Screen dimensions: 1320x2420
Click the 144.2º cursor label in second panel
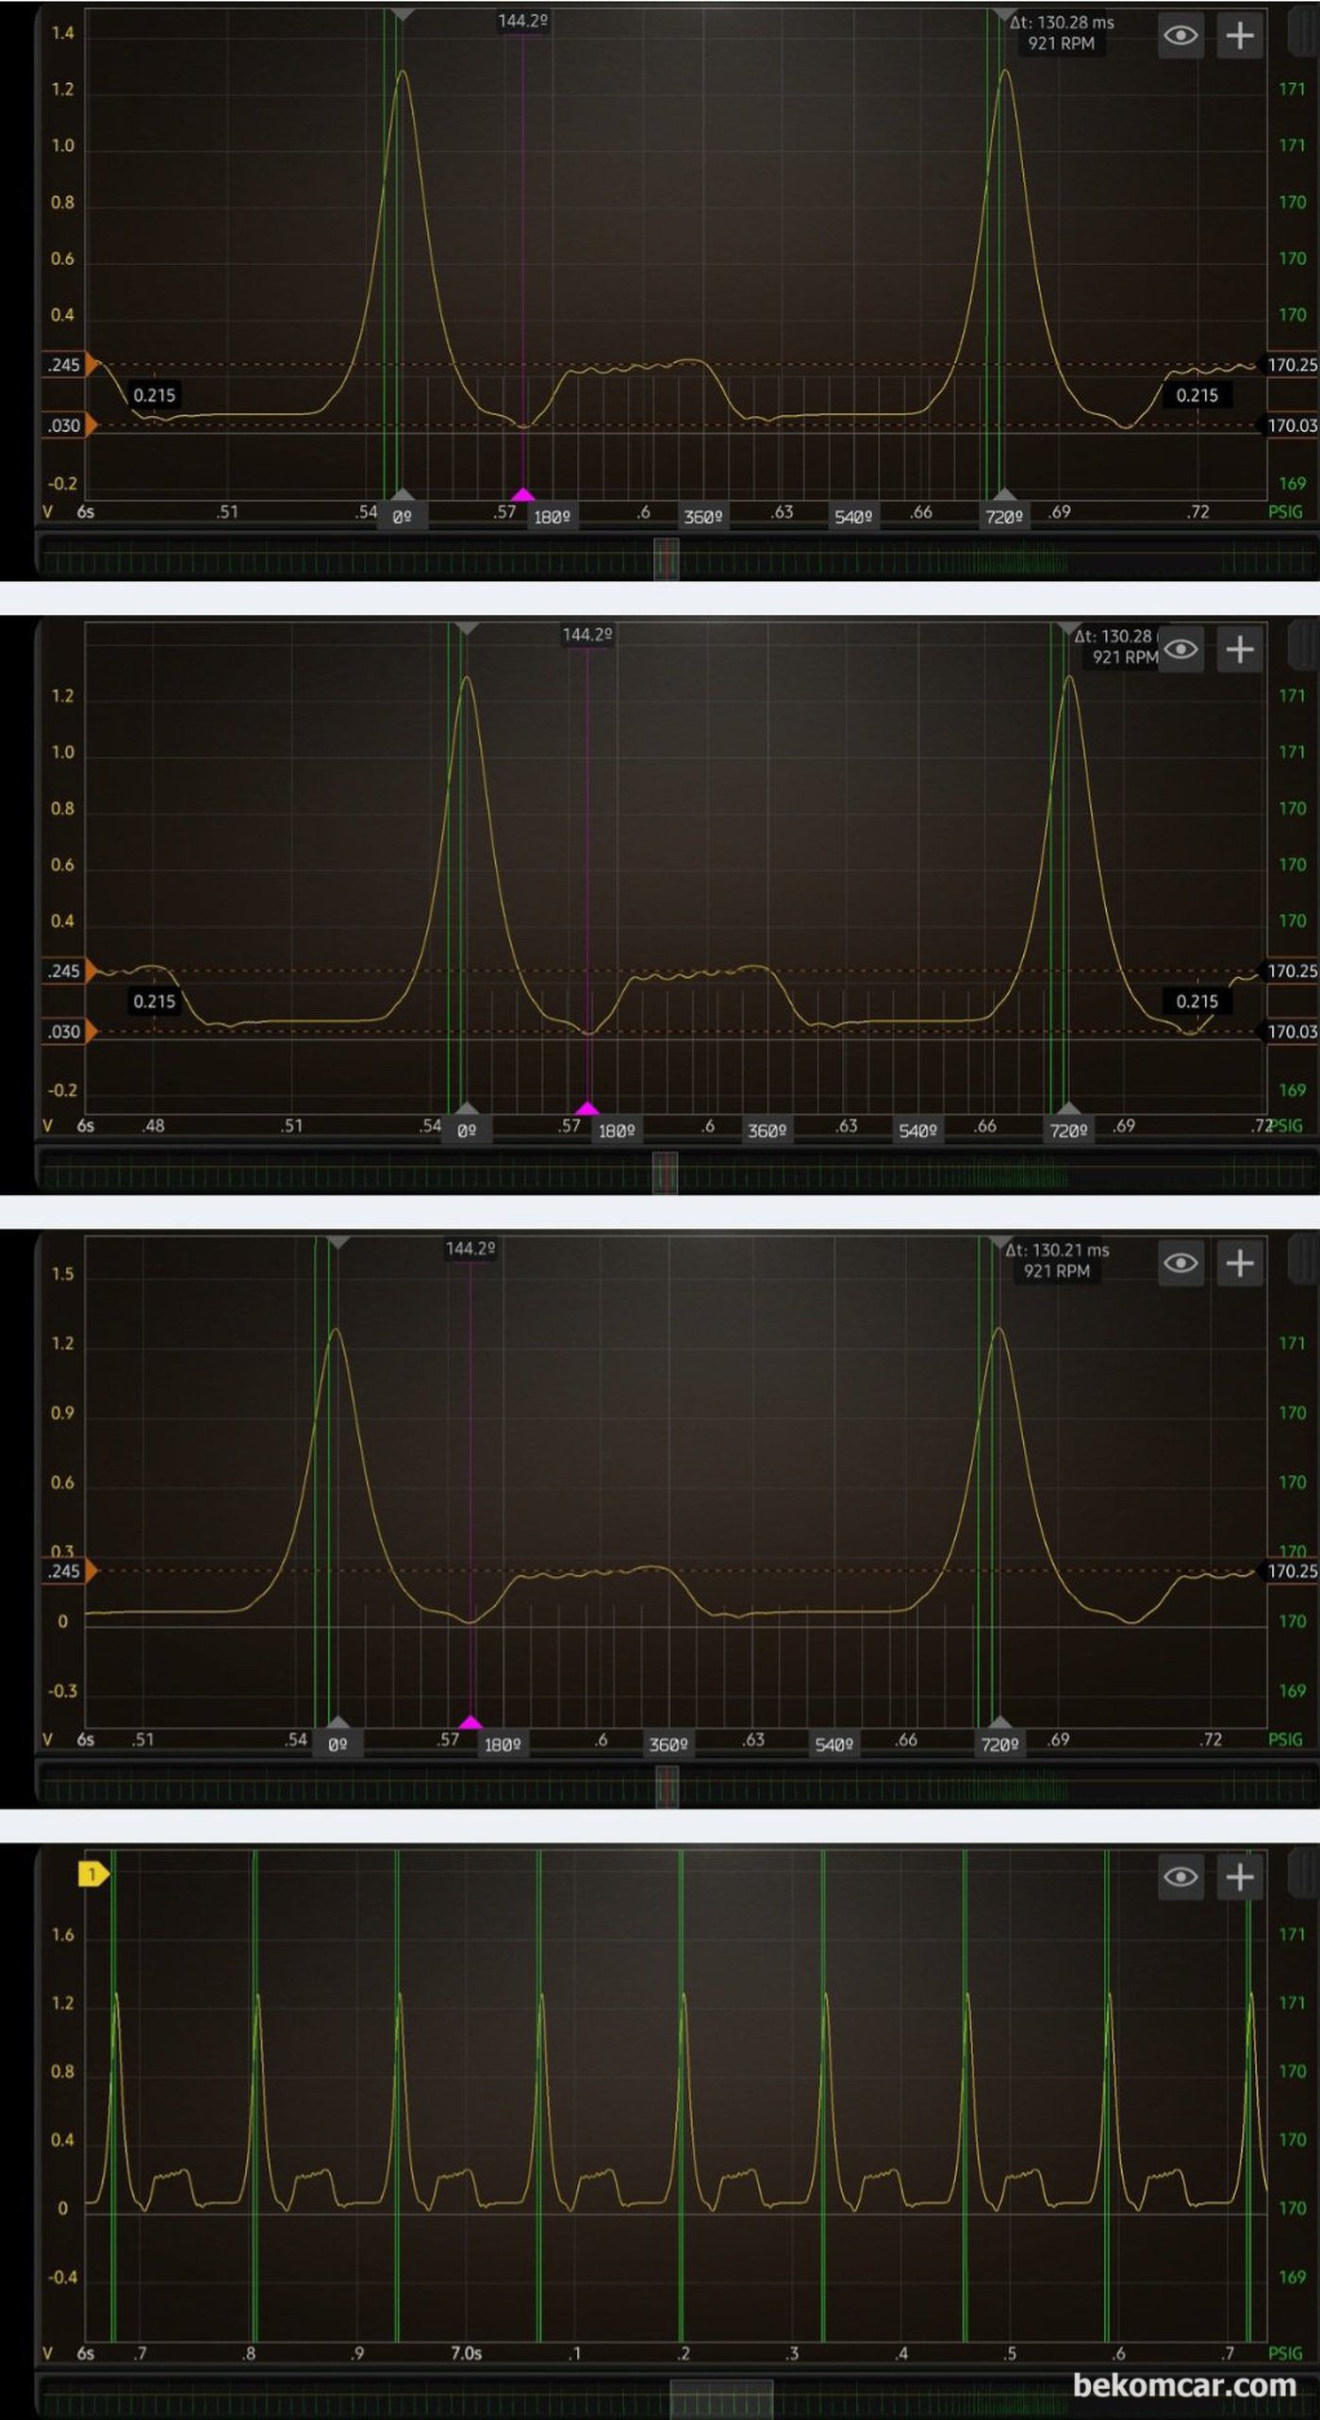587,635
